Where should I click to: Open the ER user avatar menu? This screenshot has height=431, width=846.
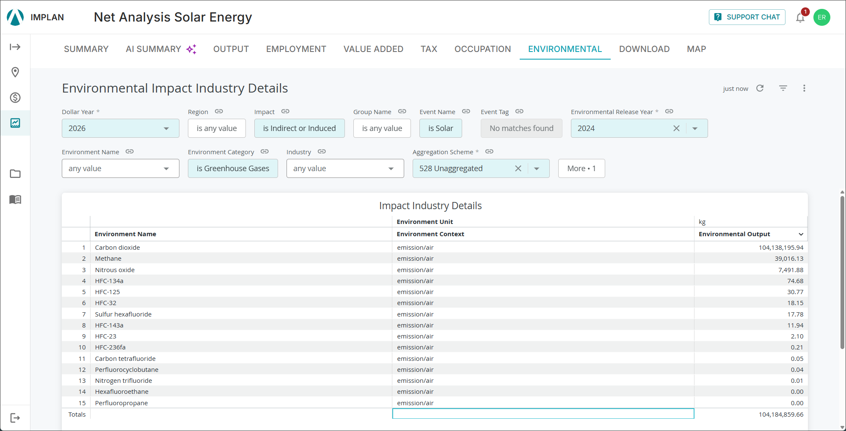[822, 17]
